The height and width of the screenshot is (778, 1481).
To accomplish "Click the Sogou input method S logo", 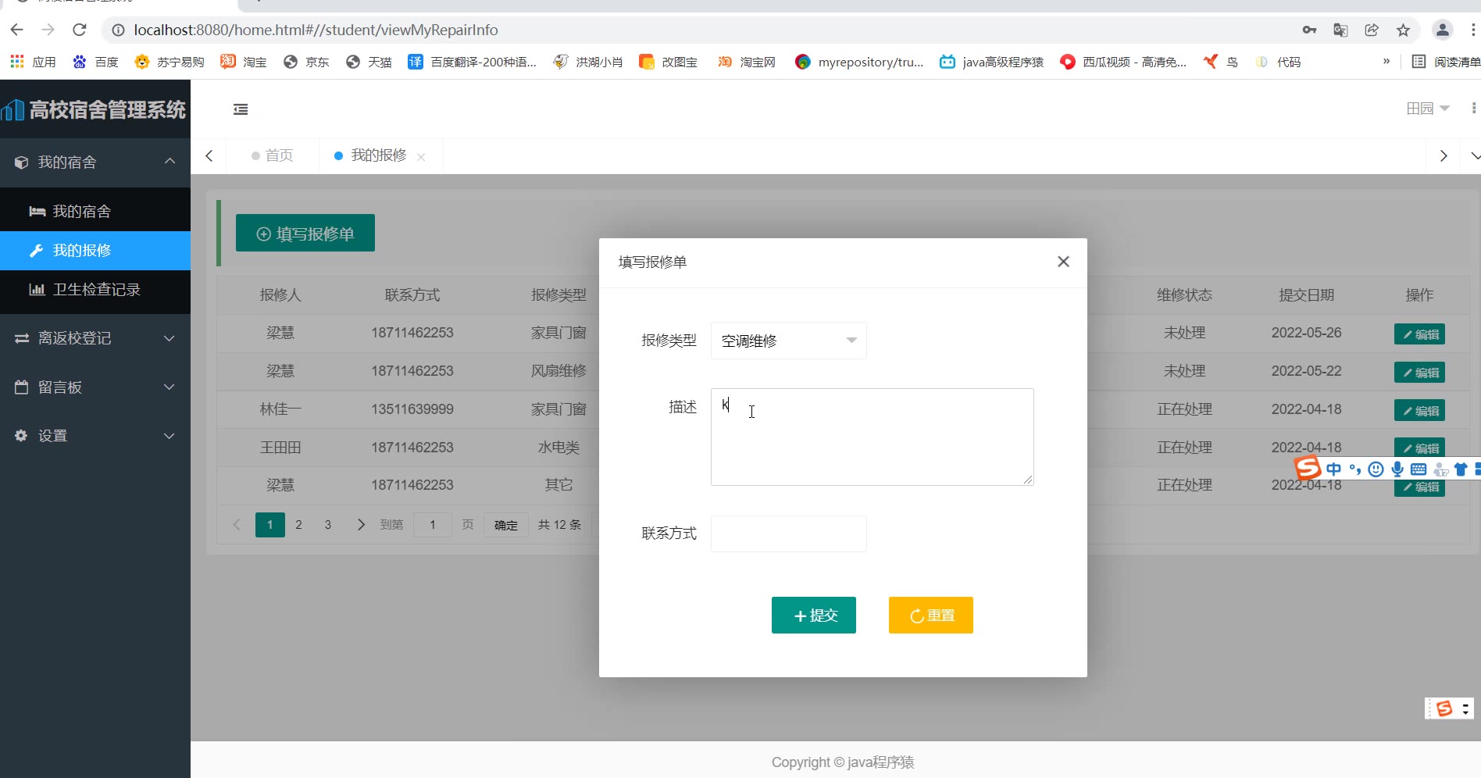I will click(1307, 467).
